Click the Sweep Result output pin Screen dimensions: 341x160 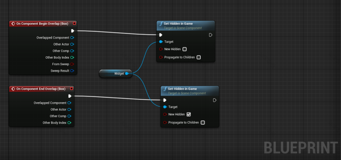coord(72,71)
